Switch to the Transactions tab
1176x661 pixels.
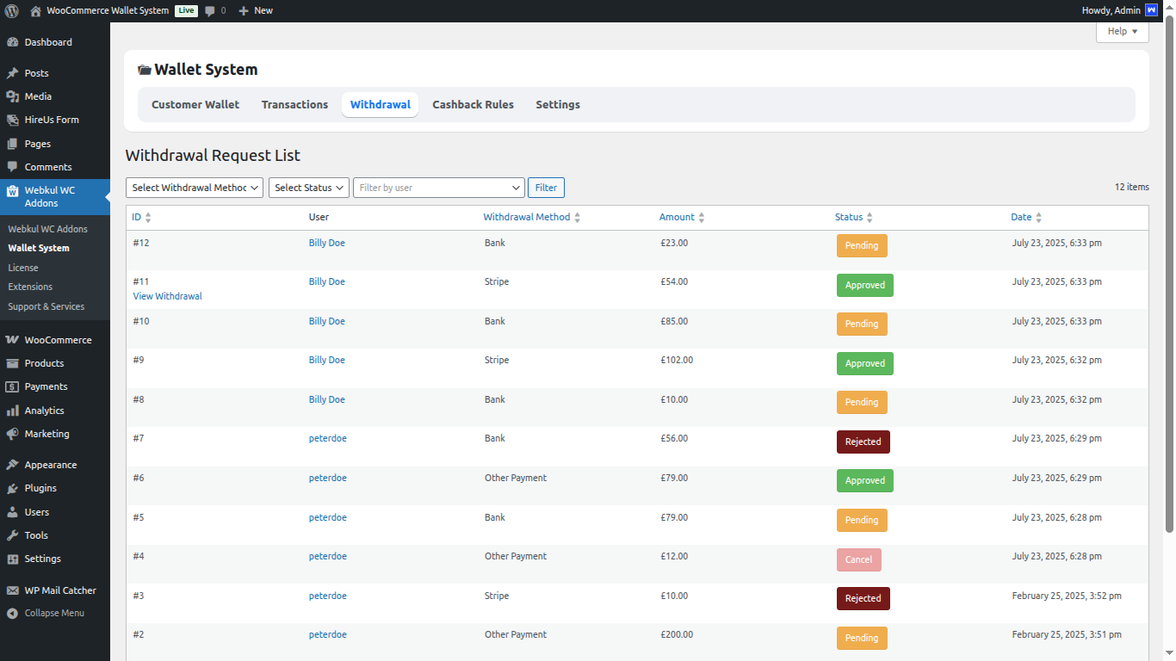click(294, 104)
